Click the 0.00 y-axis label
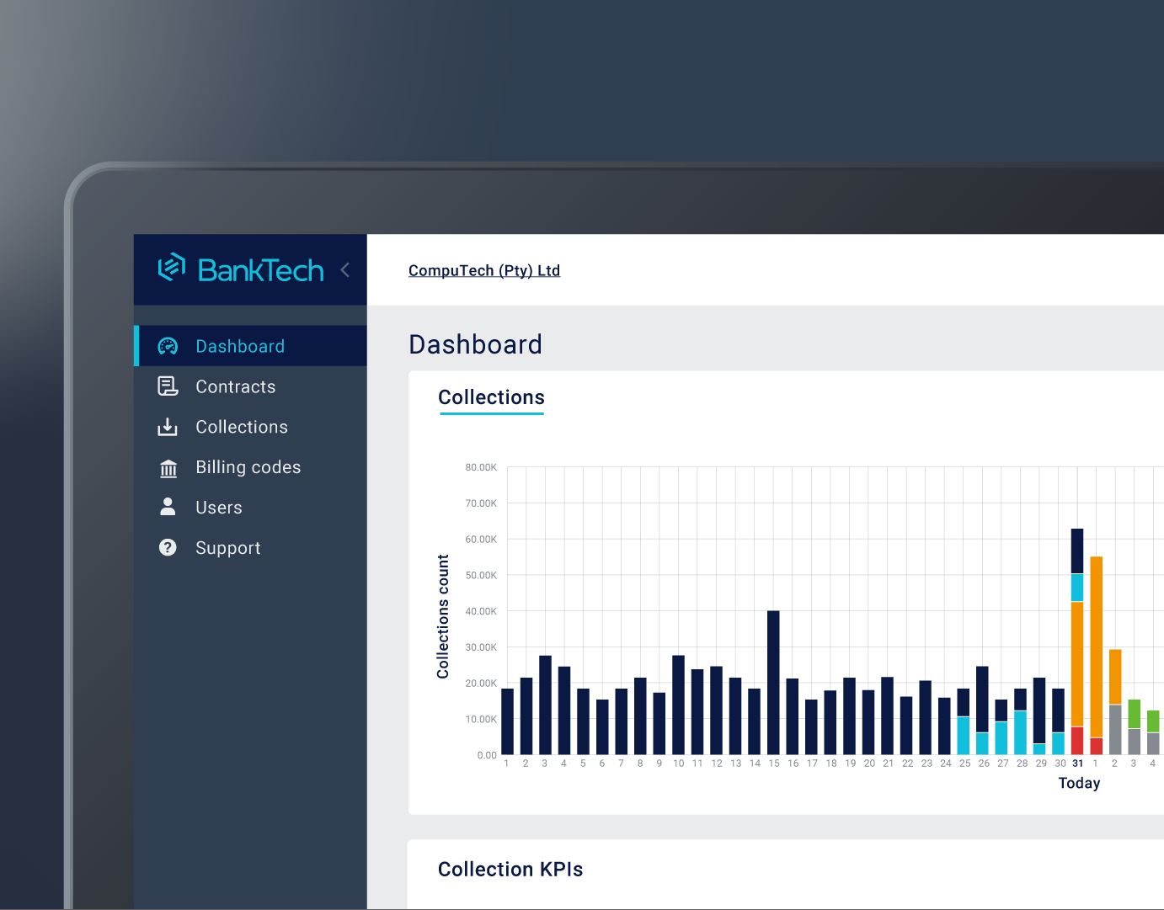Screen dimensions: 1164x910 click(487, 755)
